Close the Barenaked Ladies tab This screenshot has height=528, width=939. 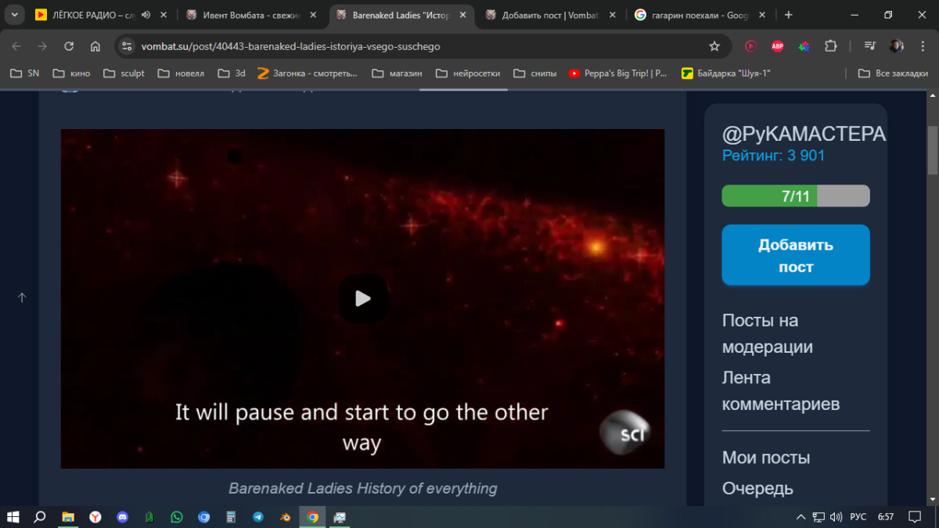click(x=462, y=15)
